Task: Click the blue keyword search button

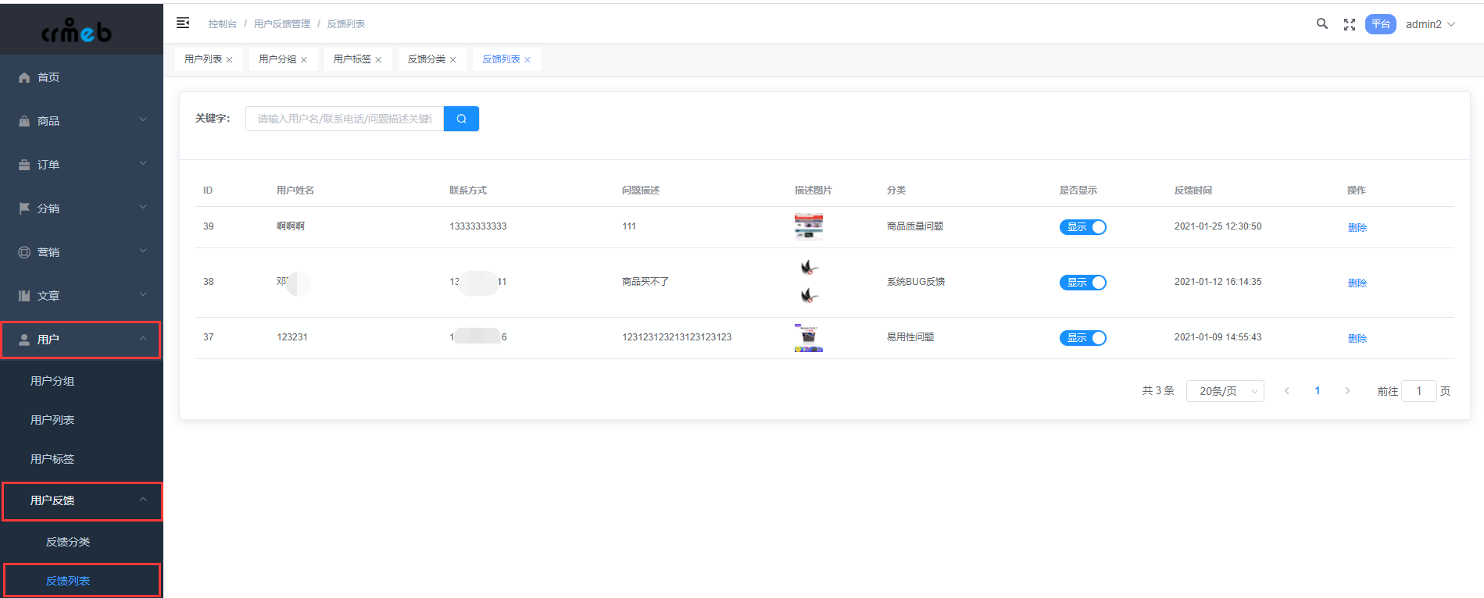Action: (461, 119)
